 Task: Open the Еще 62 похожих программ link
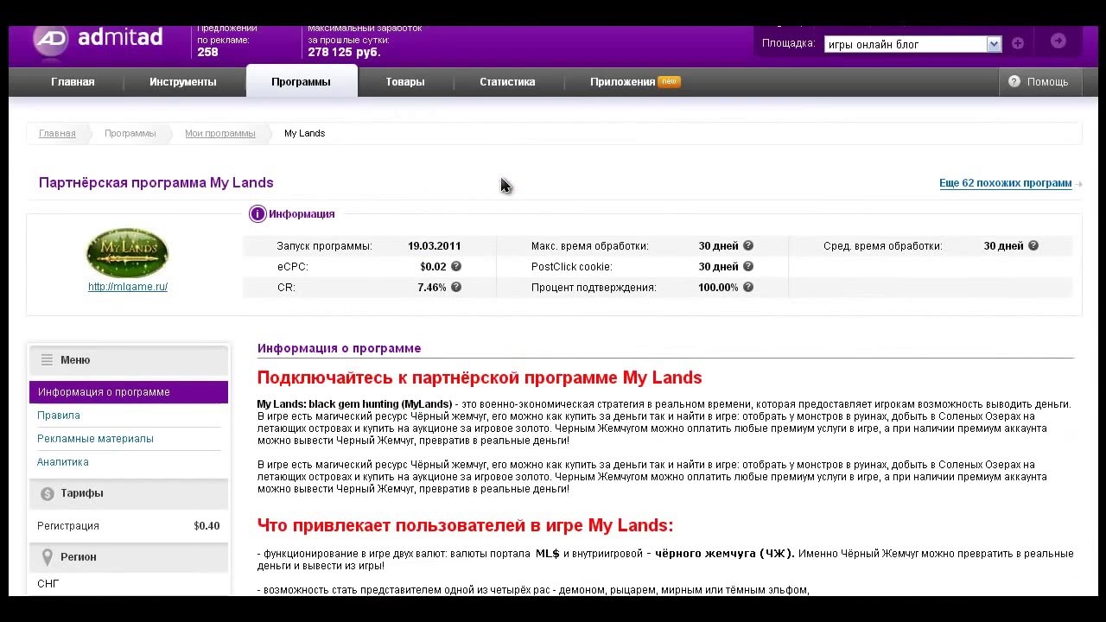point(1006,183)
